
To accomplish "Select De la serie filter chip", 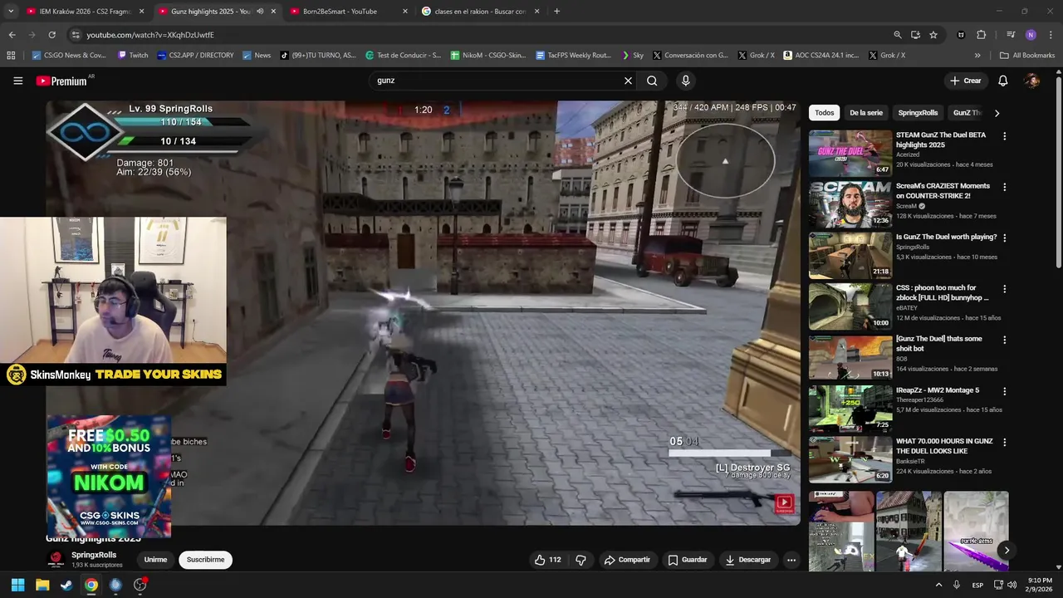I will [866, 113].
